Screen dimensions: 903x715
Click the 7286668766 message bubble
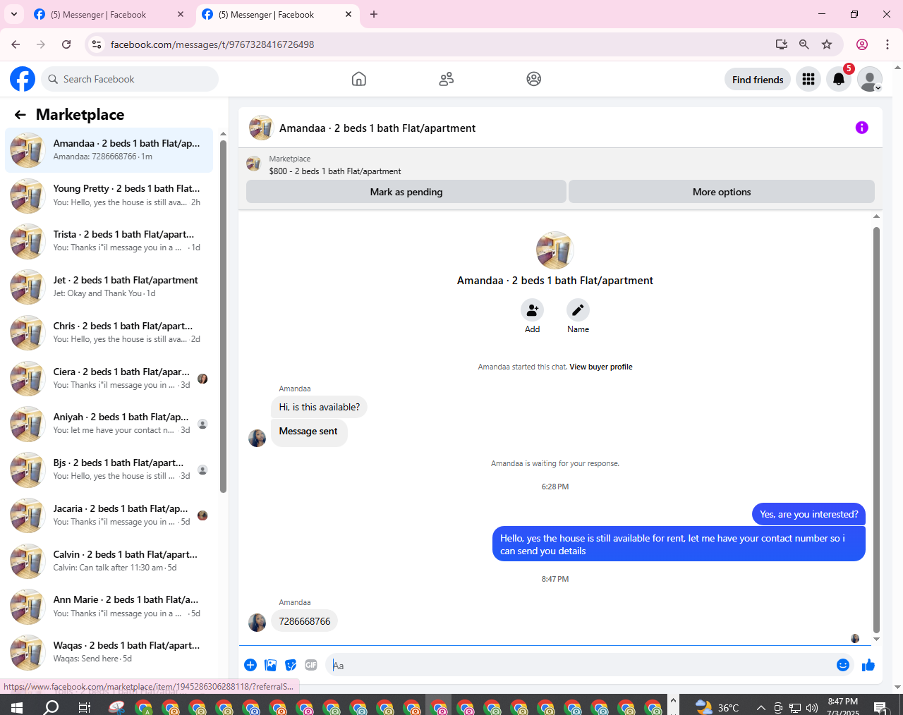tap(305, 621)
